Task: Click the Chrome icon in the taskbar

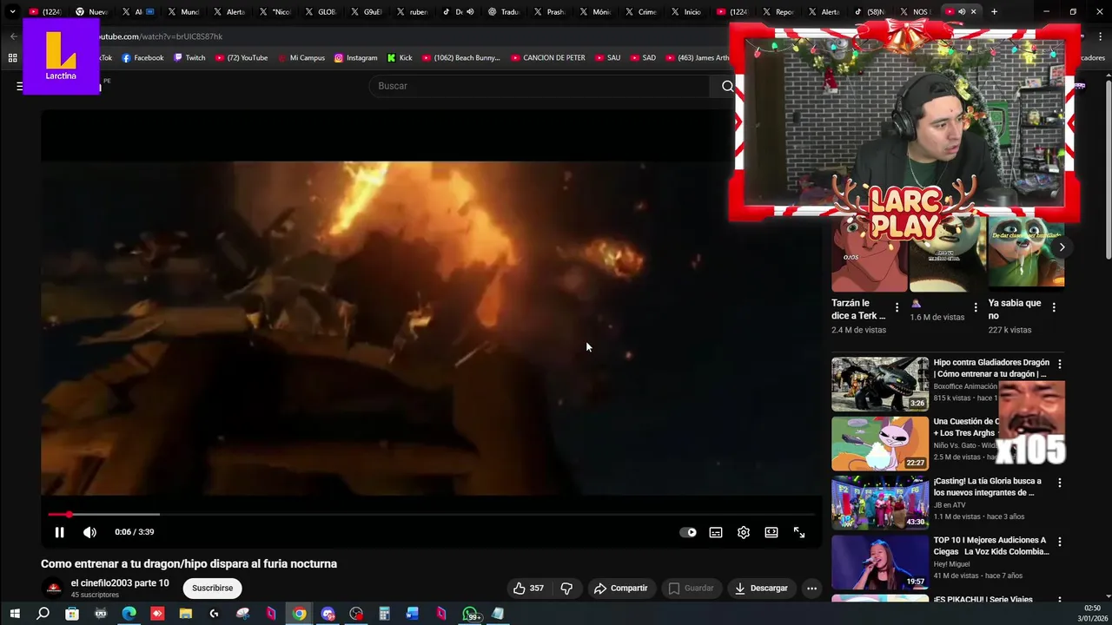Action: coord(299,614)
